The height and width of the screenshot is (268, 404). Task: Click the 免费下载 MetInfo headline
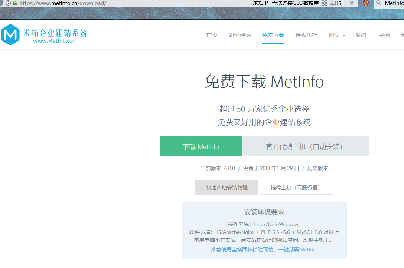264,82
